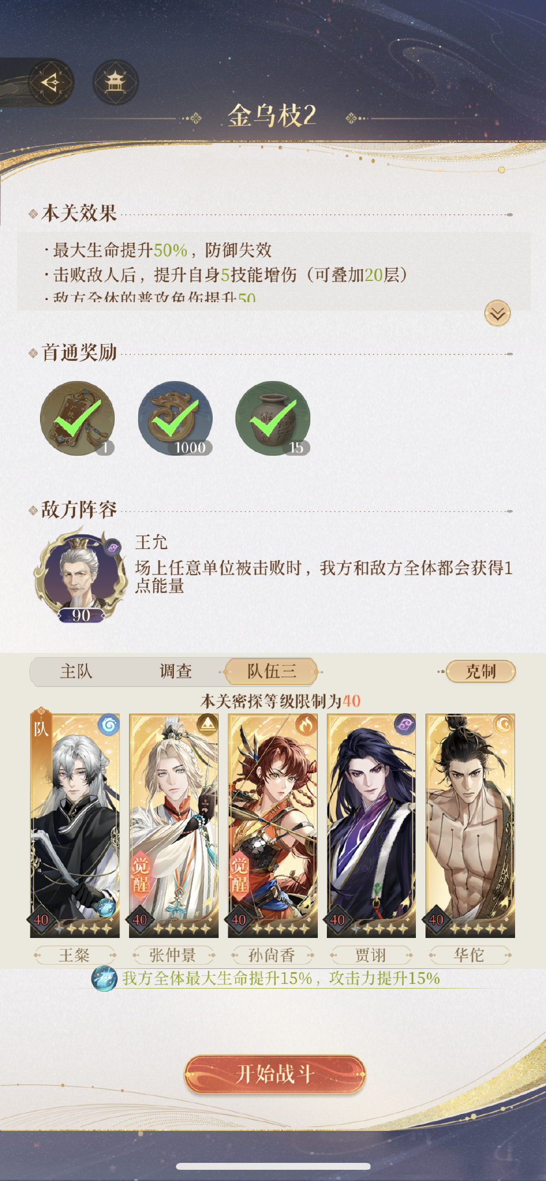Open the pavilion home icon

[x=115, y=82]
